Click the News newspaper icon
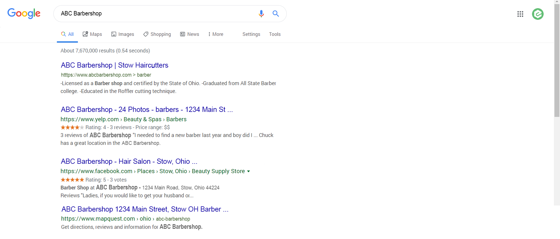The width and height of the screenshot is (560, 239). point(183,34)
